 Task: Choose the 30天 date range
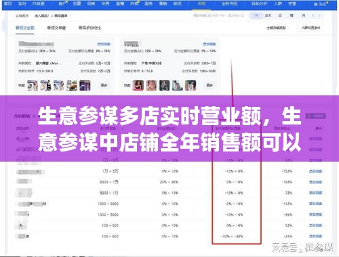point(268,16)
